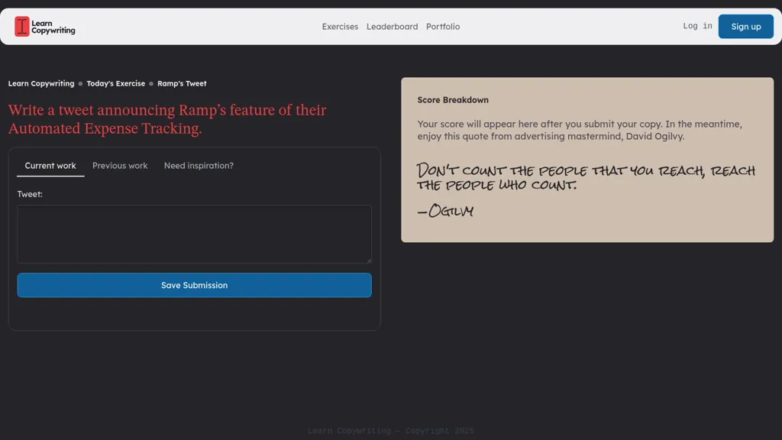The width and height of the screenshot is (782, 440).
Task: Click the Learn Copywriting breadcrumb link
Action: [x=40, y=83]
